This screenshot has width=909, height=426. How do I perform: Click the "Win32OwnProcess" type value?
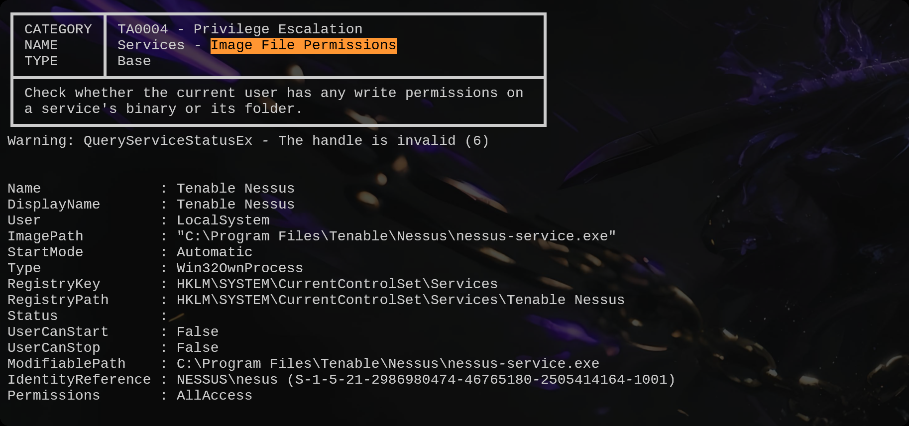click(240, 268)
